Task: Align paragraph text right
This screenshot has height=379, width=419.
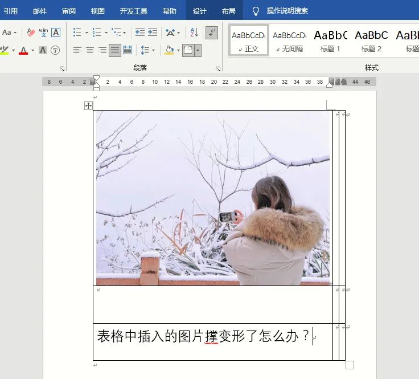Action: [x=102, y=50]
